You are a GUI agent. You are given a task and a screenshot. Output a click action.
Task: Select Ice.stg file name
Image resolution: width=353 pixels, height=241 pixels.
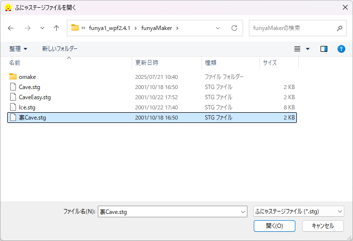click(x=27, y=107)
